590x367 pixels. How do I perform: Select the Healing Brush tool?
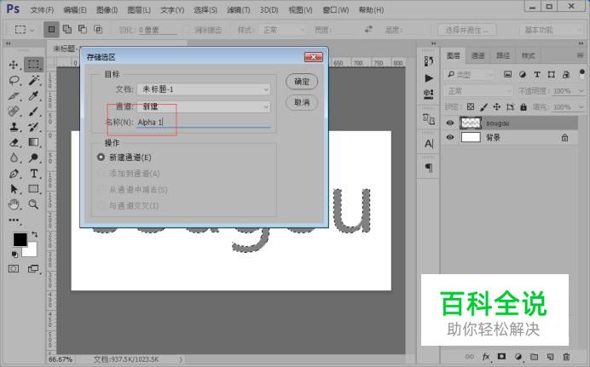(14, 112)
